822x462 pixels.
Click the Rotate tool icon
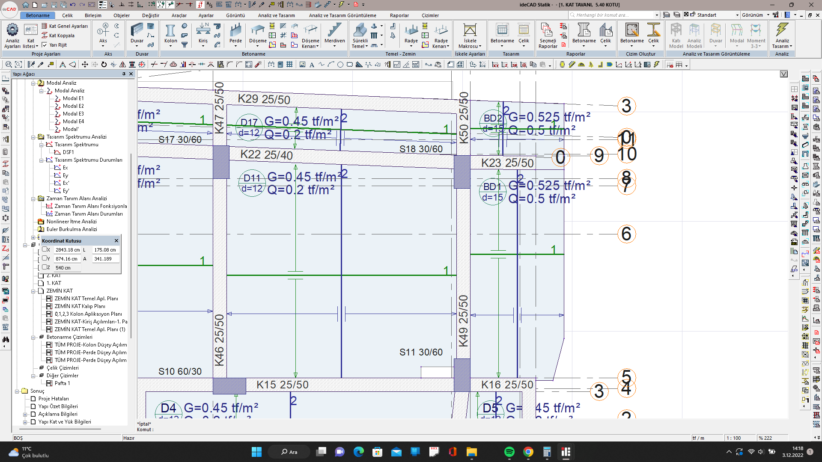point(104,65)
